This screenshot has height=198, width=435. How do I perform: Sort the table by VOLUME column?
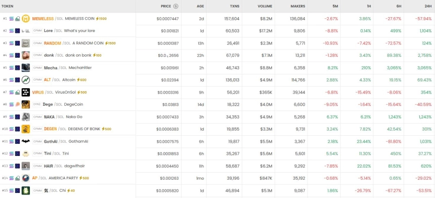tap(265, 6)
